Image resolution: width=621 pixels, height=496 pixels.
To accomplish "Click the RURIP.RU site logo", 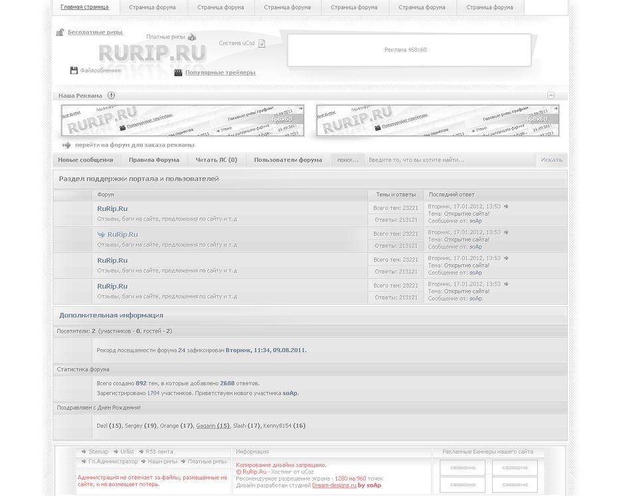I will pyautogui.click(x=153, y=53).
